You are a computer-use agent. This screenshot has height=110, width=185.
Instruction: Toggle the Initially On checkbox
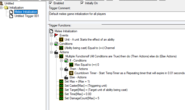tap(82, 3)
